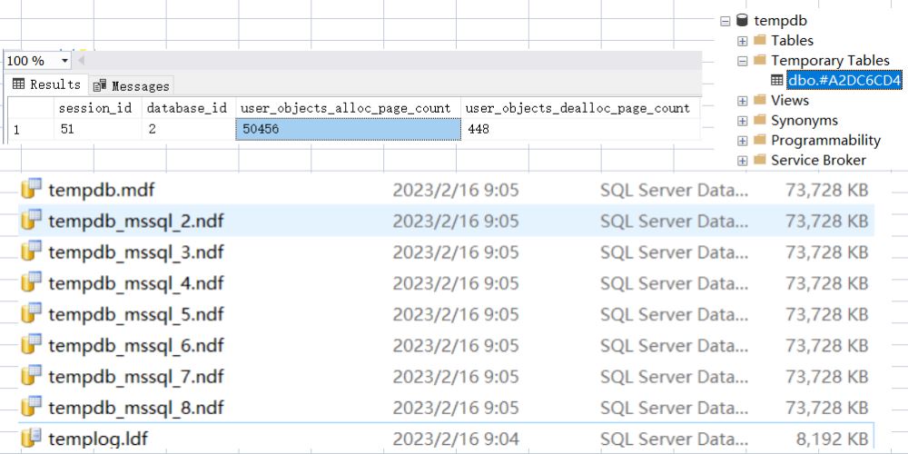
Task: Select the Synonyms tree item
Action: (x=804, y=120)
